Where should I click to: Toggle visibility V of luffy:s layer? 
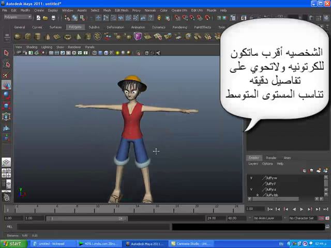(251, 190)
